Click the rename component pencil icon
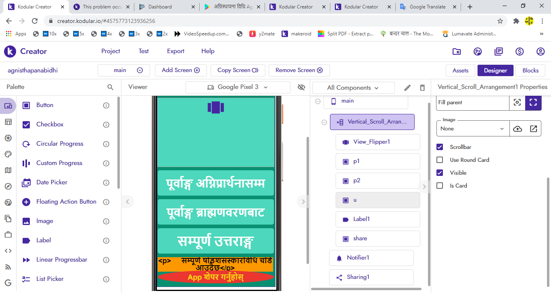This screenshot has width=551, height=293. pos(407,88)
